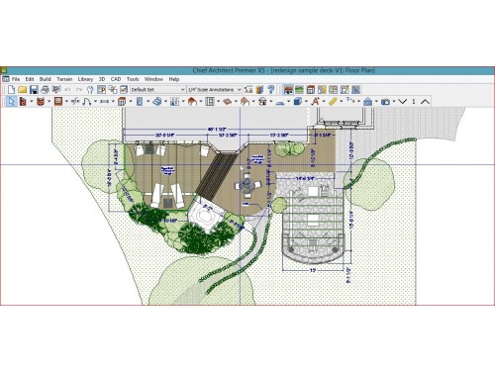The height and width of the screenshot is (371, 495).
Task: Expand the text tool dropdown arrow
Action: (324, 101)
